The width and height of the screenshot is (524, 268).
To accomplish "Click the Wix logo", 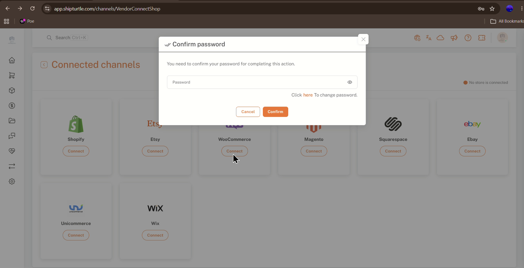I will click(x=155, y=208).
